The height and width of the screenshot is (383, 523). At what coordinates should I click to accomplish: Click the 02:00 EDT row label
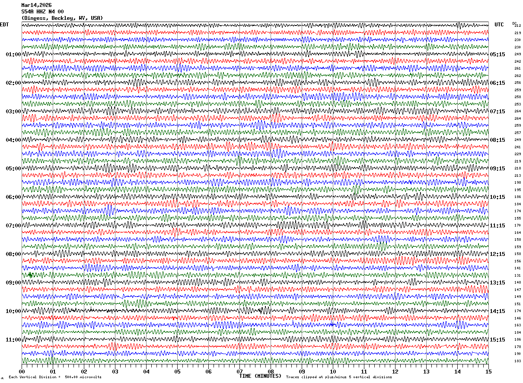pos(13,83)
